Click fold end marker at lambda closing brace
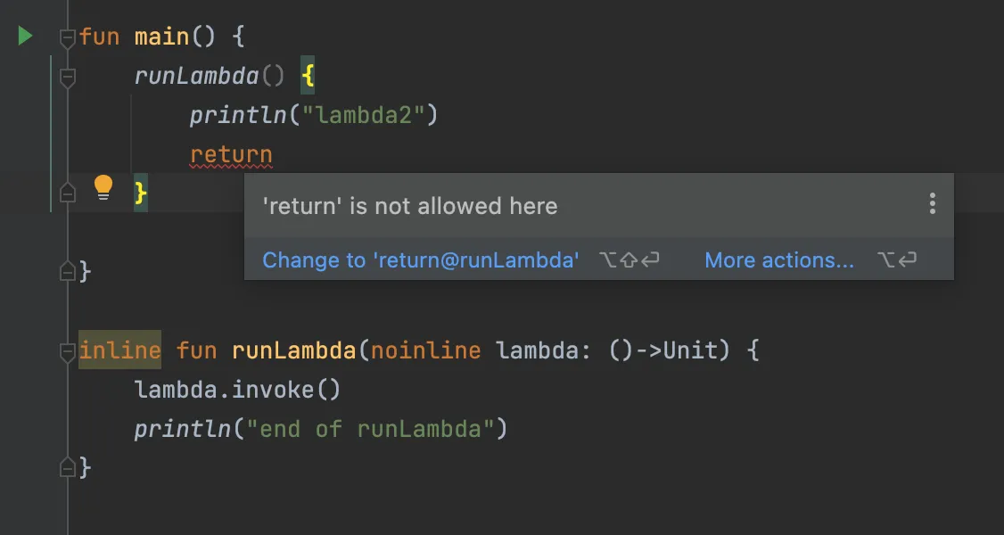Viewport: 1004px width, 535px height. 67,192
